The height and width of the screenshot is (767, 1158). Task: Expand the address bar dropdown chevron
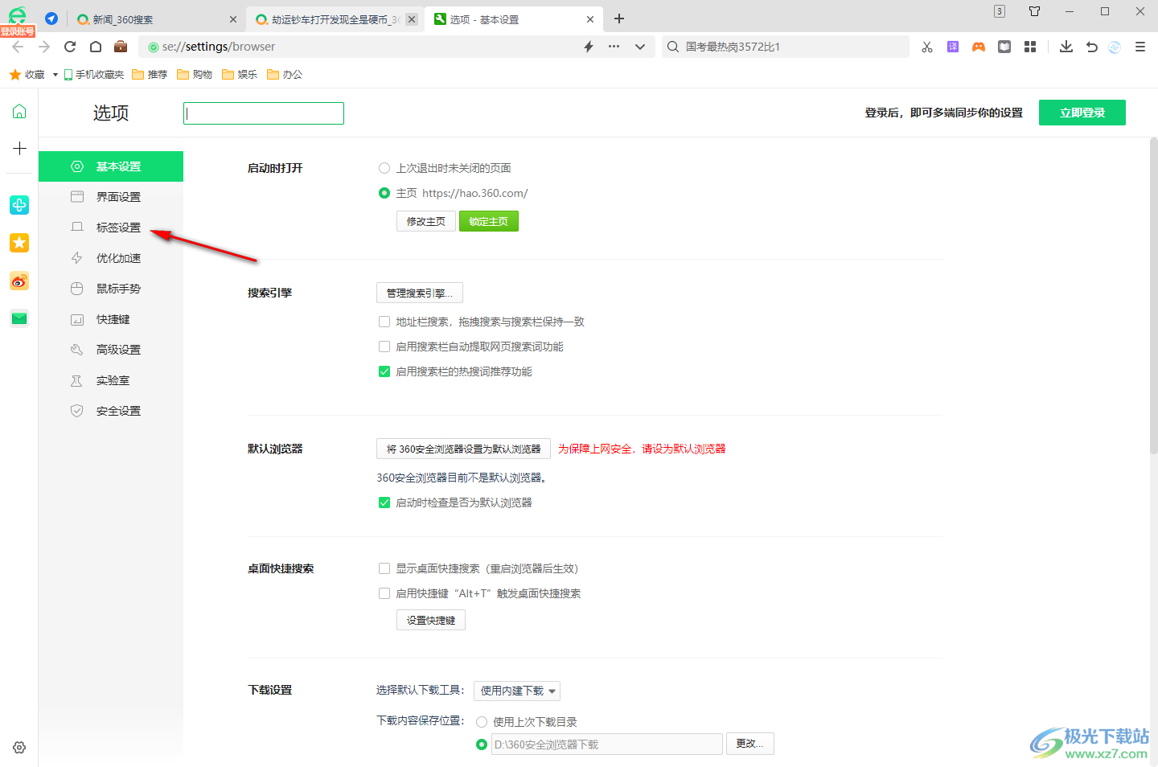point(640,47)
